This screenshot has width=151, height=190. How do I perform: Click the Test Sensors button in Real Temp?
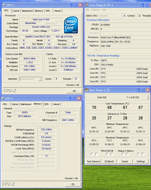(x=93, y=161)
